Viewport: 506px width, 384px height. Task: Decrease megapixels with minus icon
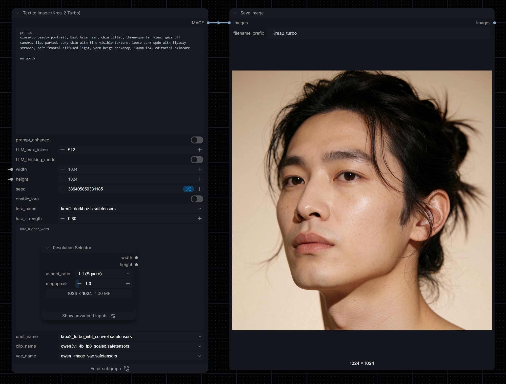click(x=79, y=284)
